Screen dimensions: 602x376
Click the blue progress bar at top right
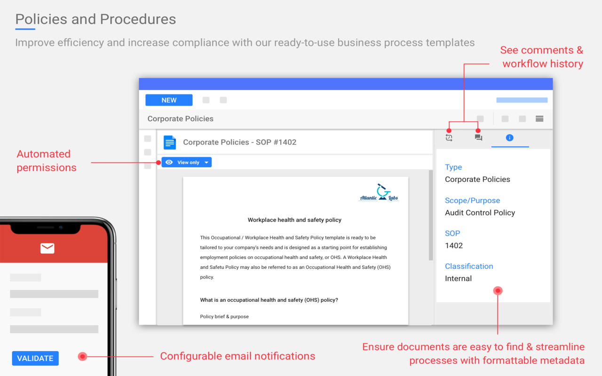point(522,100)
